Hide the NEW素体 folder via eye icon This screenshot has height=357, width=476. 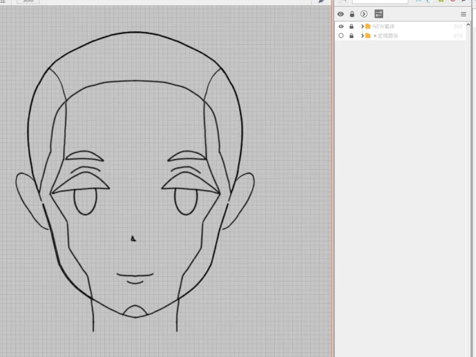coord(341,26)
